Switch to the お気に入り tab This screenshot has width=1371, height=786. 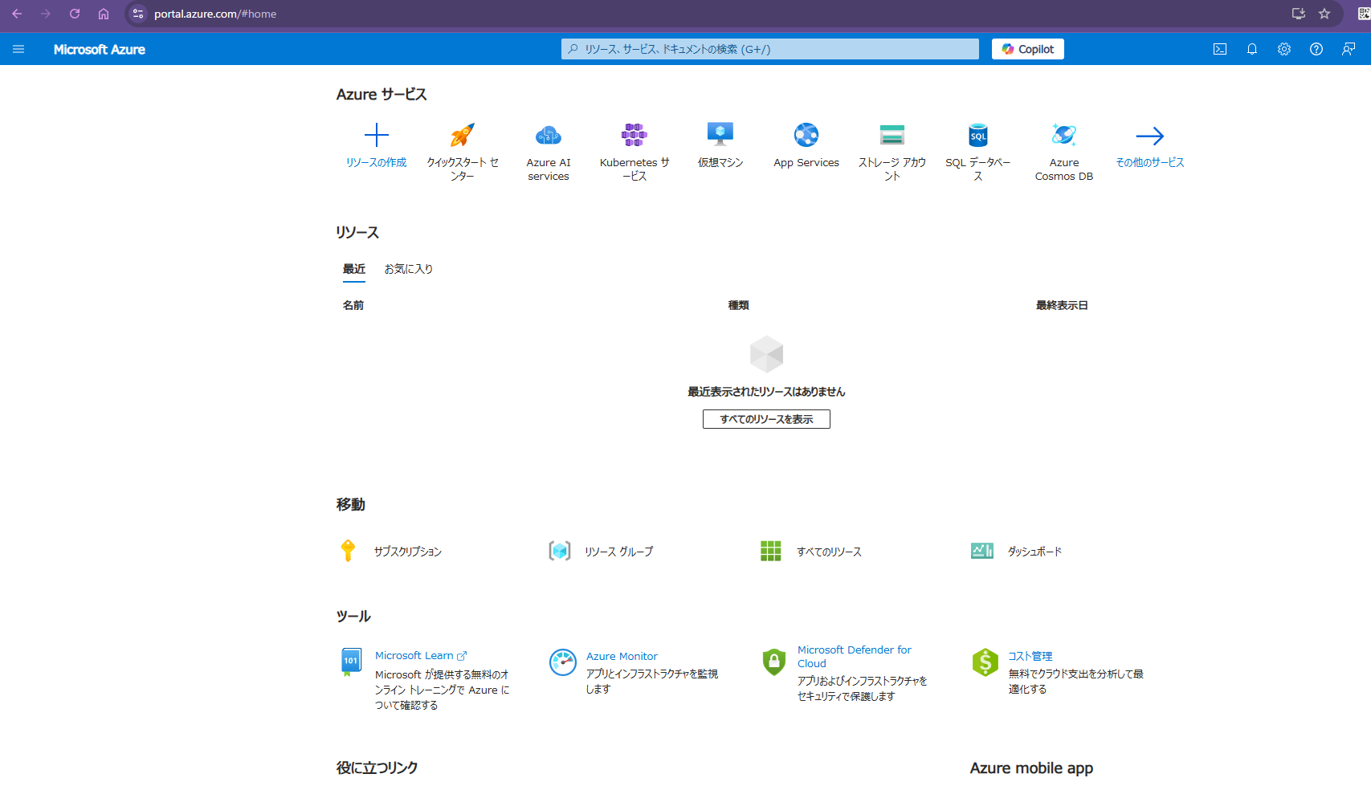pos(409,269)
